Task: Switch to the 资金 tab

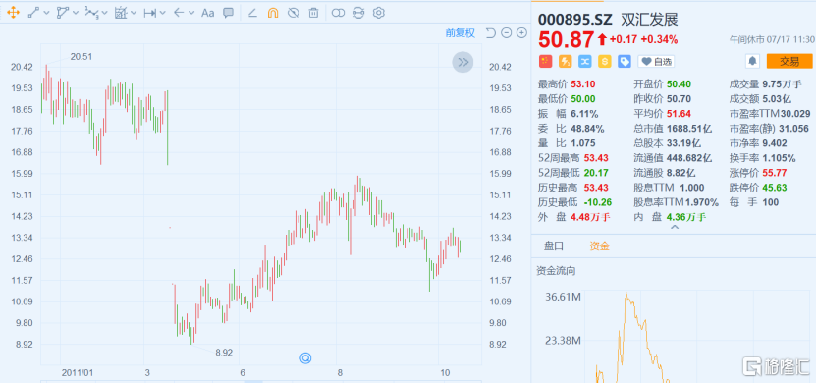Action: pos(599,246)
